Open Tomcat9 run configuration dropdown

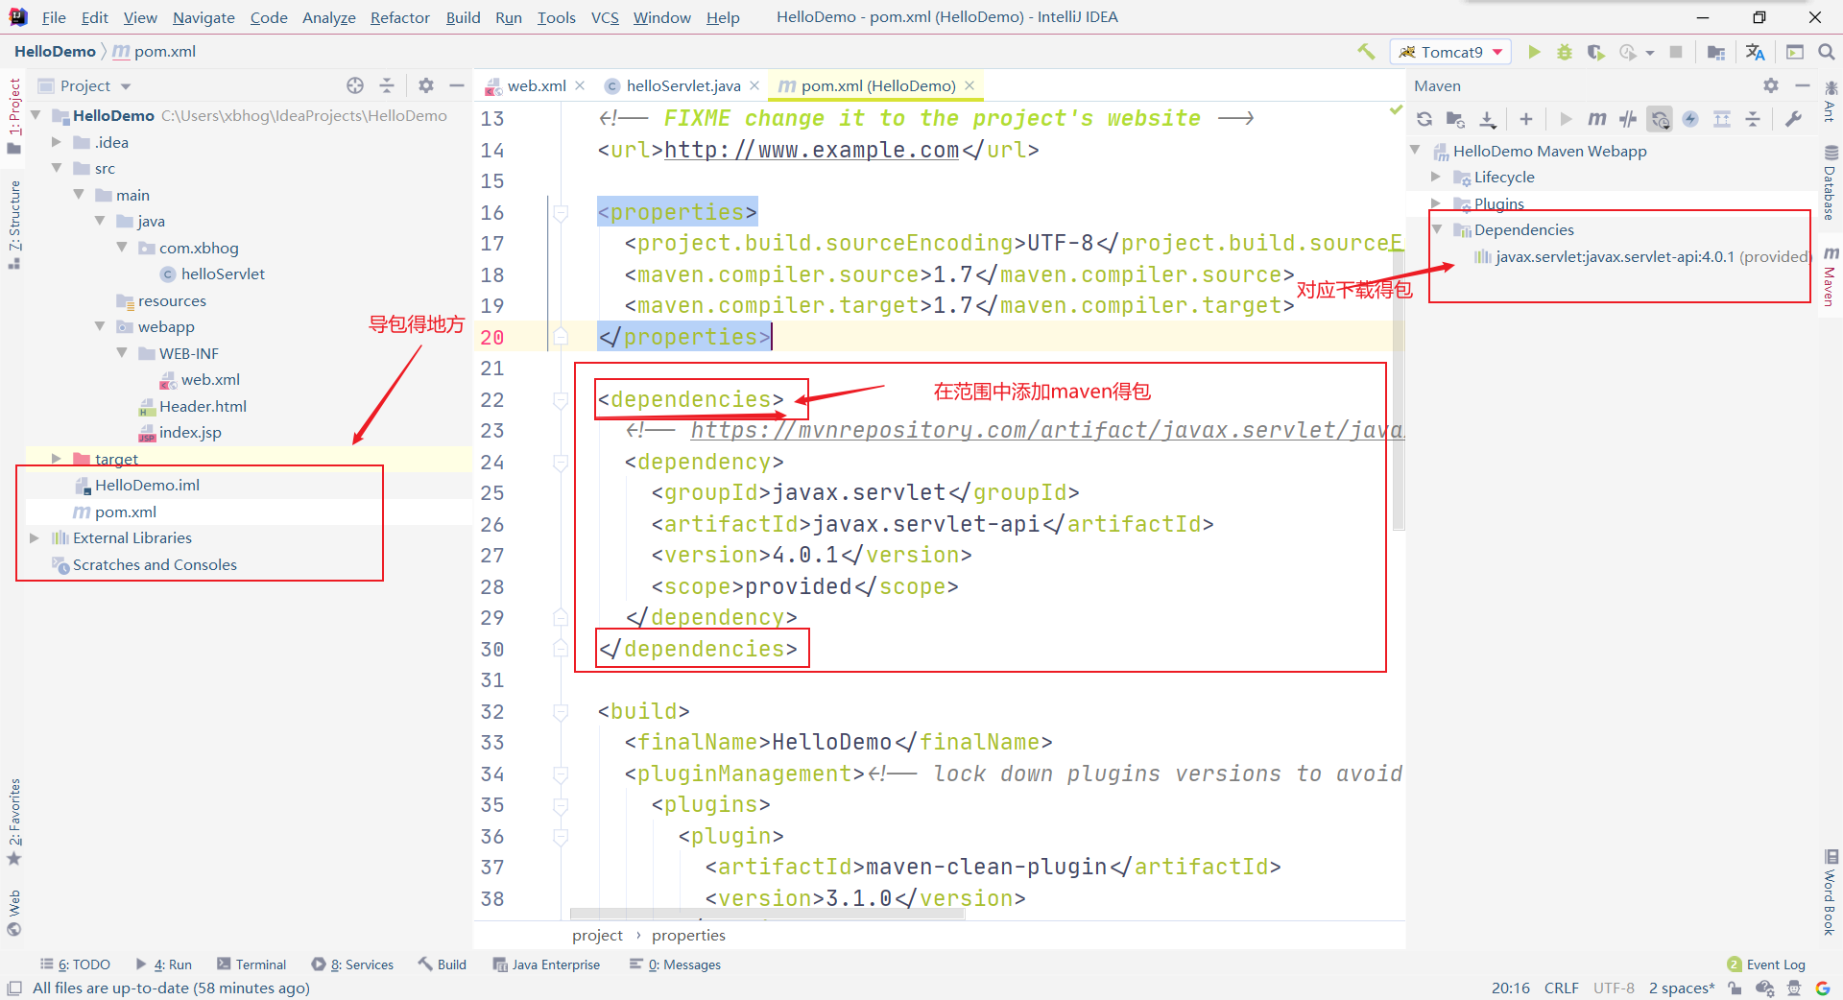point(1450,52)
